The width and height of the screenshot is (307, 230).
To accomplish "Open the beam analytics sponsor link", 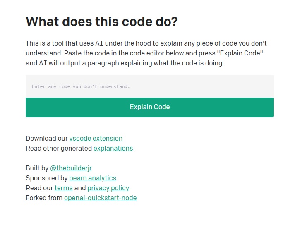I will click(93, 178).
